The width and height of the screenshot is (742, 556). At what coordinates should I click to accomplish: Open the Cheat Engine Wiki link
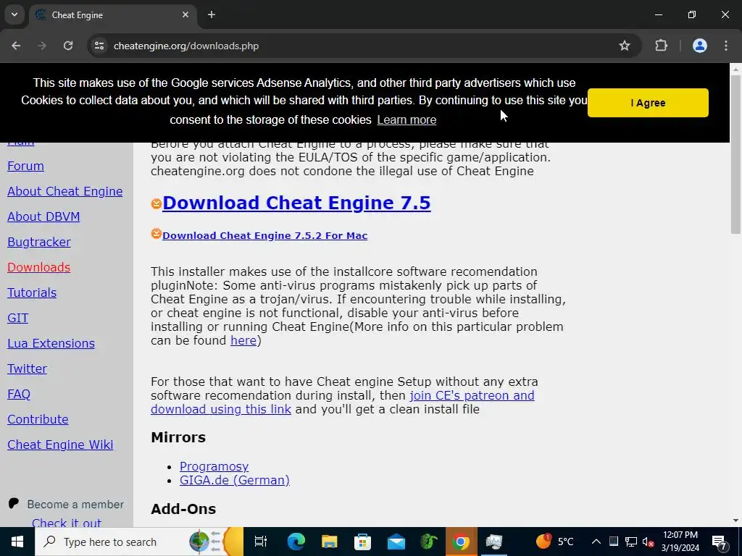(60, 445)
